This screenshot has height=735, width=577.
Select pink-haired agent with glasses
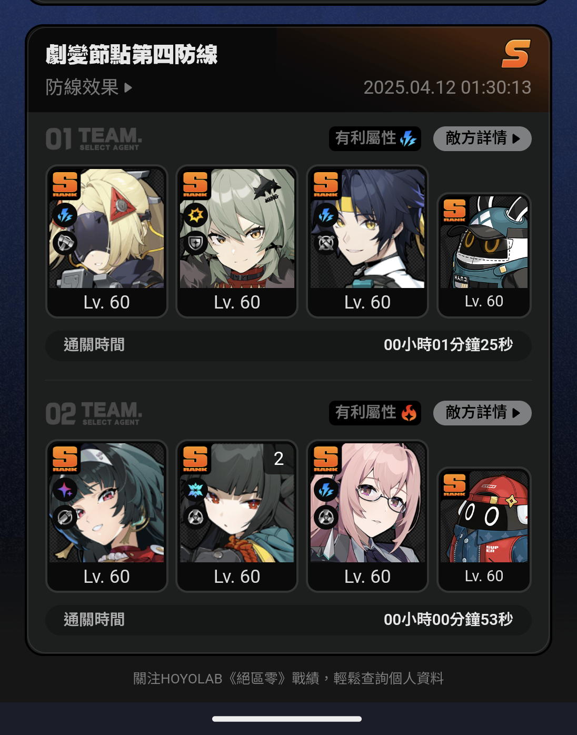tap(367, 516)
